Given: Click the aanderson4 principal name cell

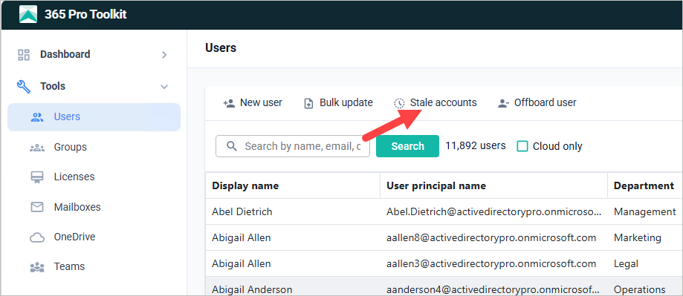Looking at the screenshot, I should tap(494, 286).
